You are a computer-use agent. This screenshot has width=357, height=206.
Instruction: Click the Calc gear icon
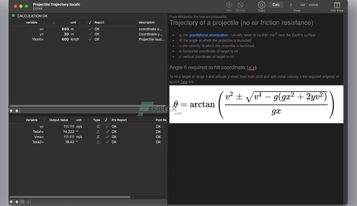261,5
